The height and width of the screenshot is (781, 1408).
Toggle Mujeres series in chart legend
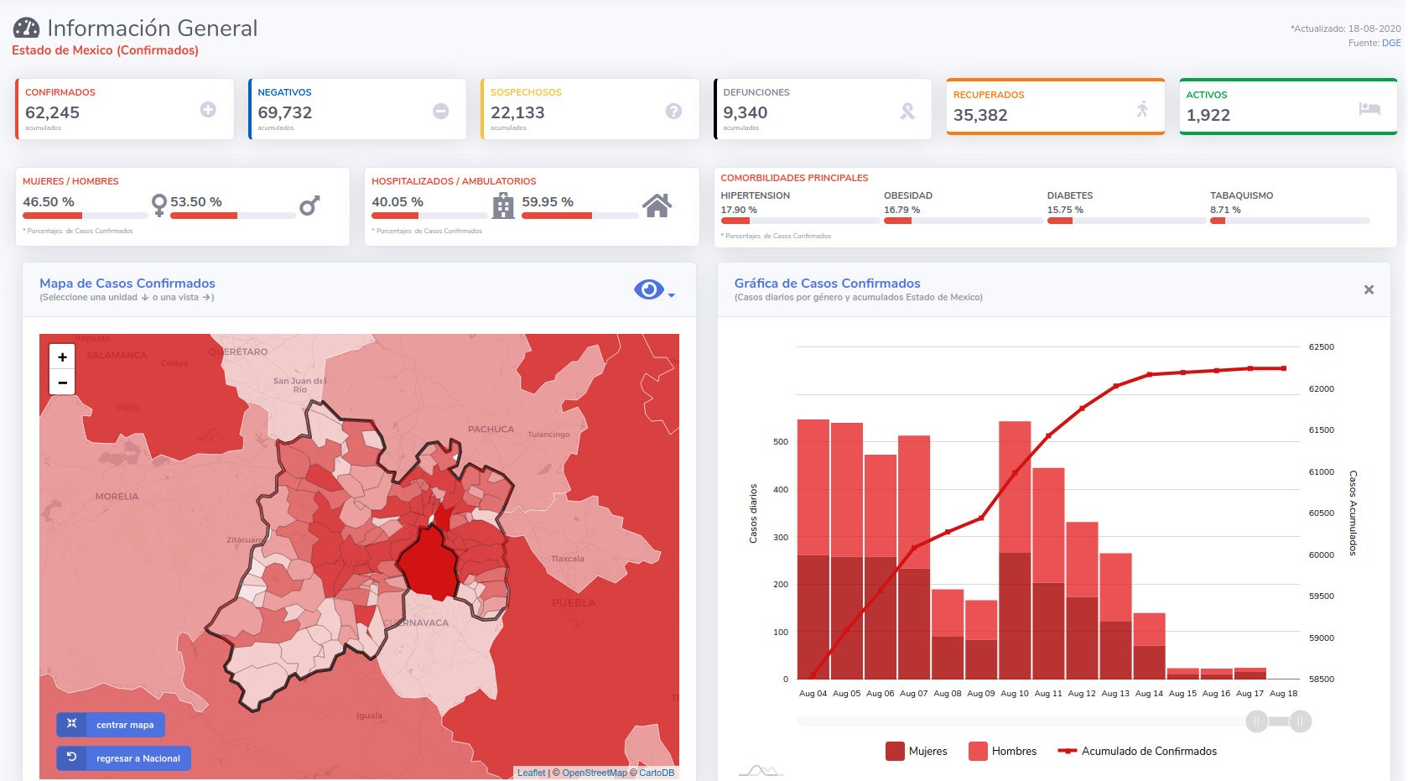click(x=916, y=751)
